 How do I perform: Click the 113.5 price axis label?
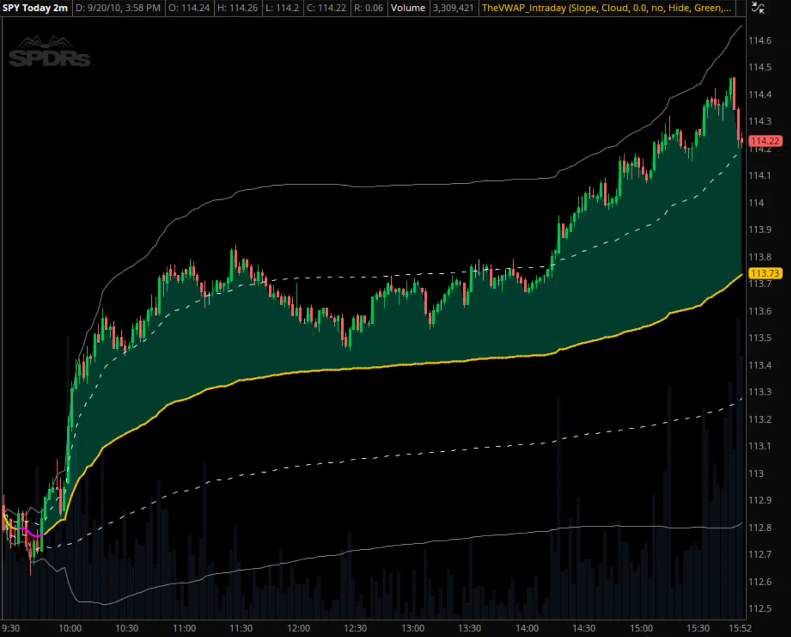[x=760, y=338]
